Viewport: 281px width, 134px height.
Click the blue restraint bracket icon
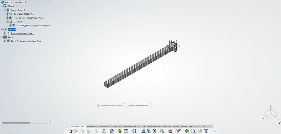click(x=143, y=131)
